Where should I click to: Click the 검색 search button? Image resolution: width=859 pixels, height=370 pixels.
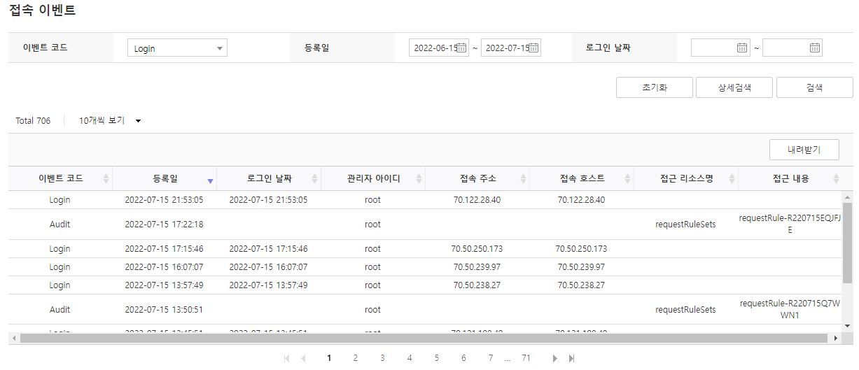[x=814, y=87]
